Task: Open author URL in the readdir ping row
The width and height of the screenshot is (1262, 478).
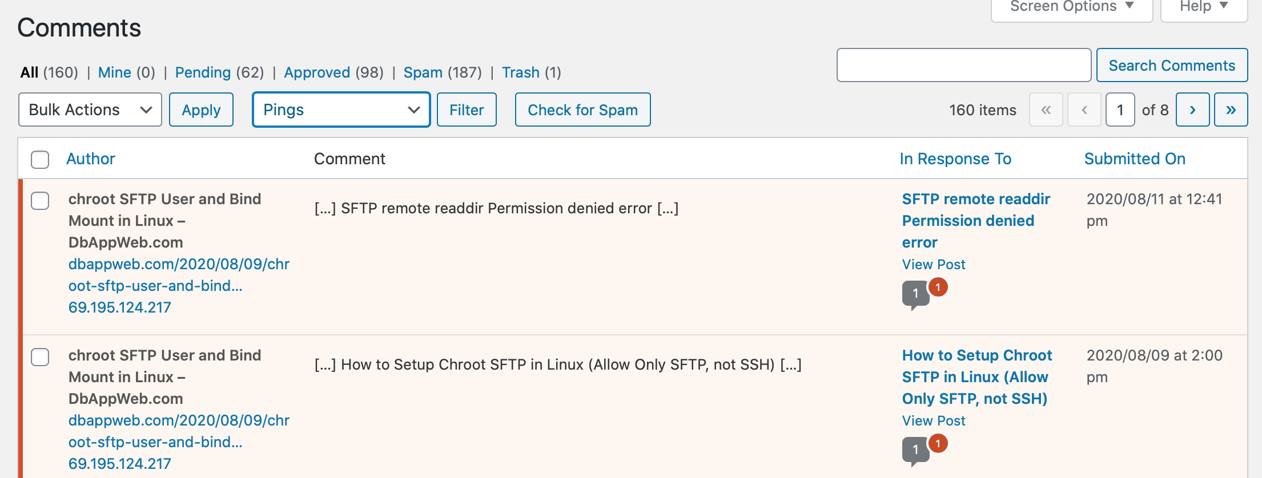Action: click(x=179, y=275)
